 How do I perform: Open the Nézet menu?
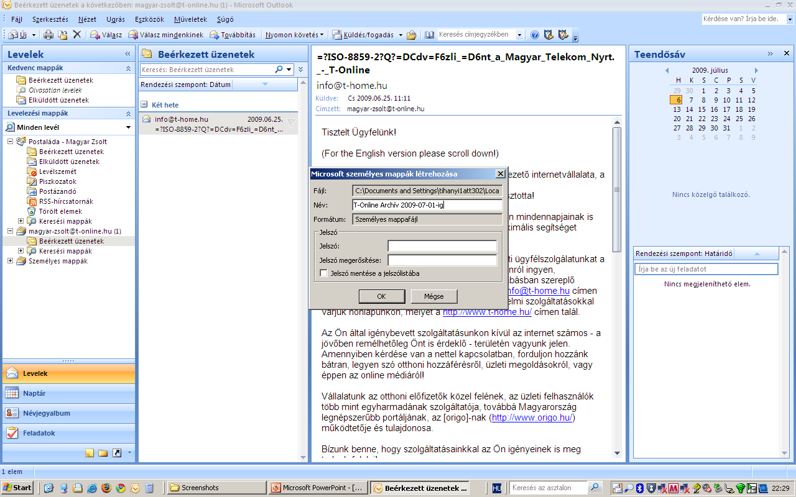[87, 19]
